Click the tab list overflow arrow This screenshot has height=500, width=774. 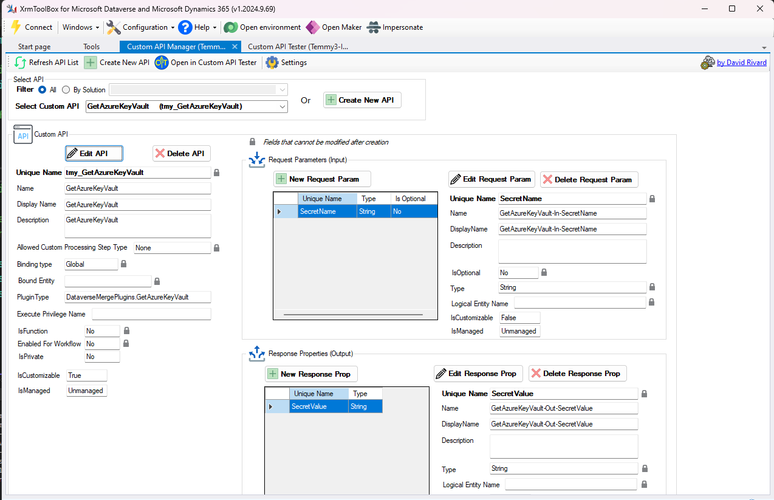[764, 47]
